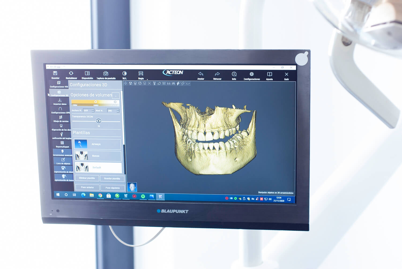Image resolution: width=402 pixels, height=269 pixels.
Task: Open Configuraciones gear in top toolbar
Action: coord(251,74)
